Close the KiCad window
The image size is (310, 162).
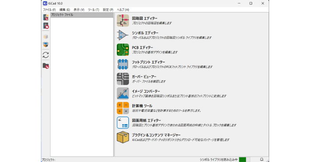263,4
